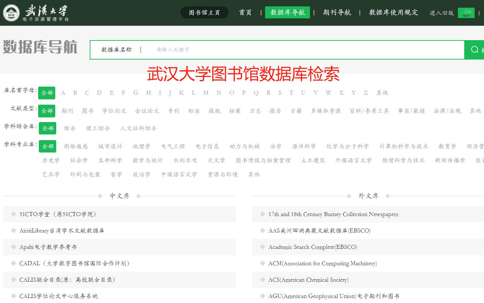Select 全部 in the 学科专业库 filter
Screen dimensions: 484x303
pyautogui.click(x=48, y=146)
